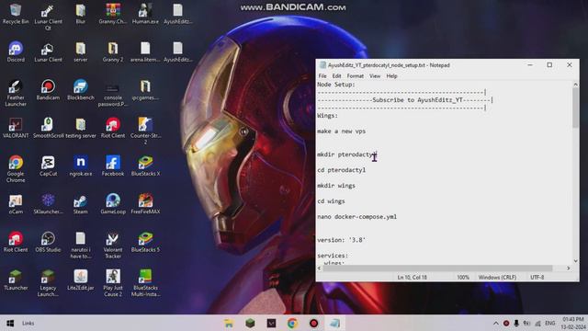Screen dimensions: 588x331
Task: Select the Granny 2 desktop archive
Action: point(113,51)
